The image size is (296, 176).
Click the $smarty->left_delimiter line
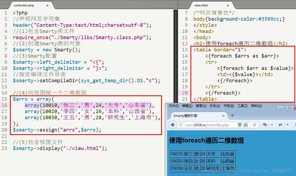pyautogui.click(x=58, y=62)
